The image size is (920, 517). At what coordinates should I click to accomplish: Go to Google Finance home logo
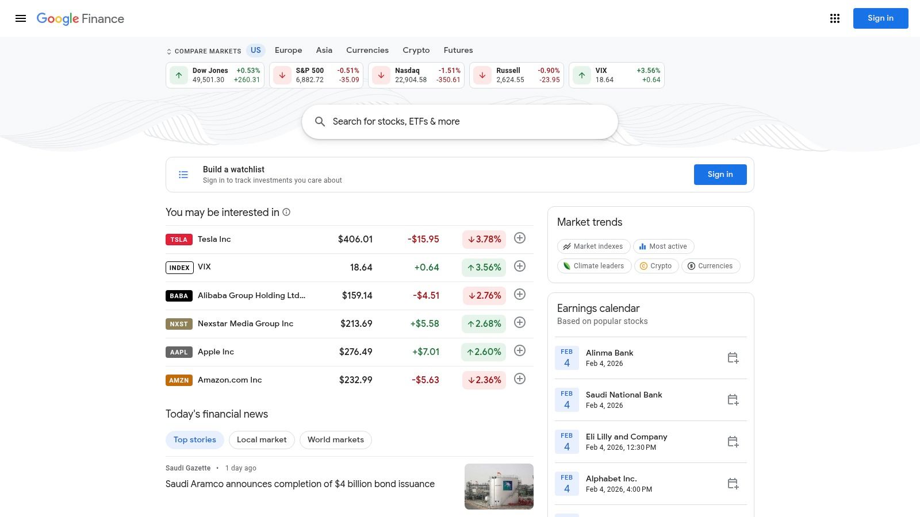point(80,18)
